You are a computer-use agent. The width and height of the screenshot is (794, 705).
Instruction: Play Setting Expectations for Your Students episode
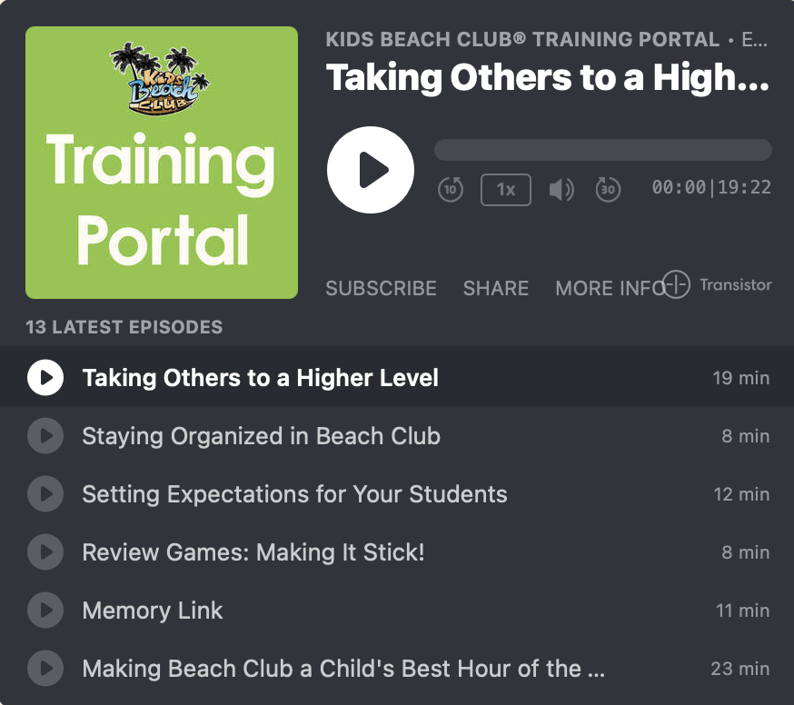click(x=45, y=494)
